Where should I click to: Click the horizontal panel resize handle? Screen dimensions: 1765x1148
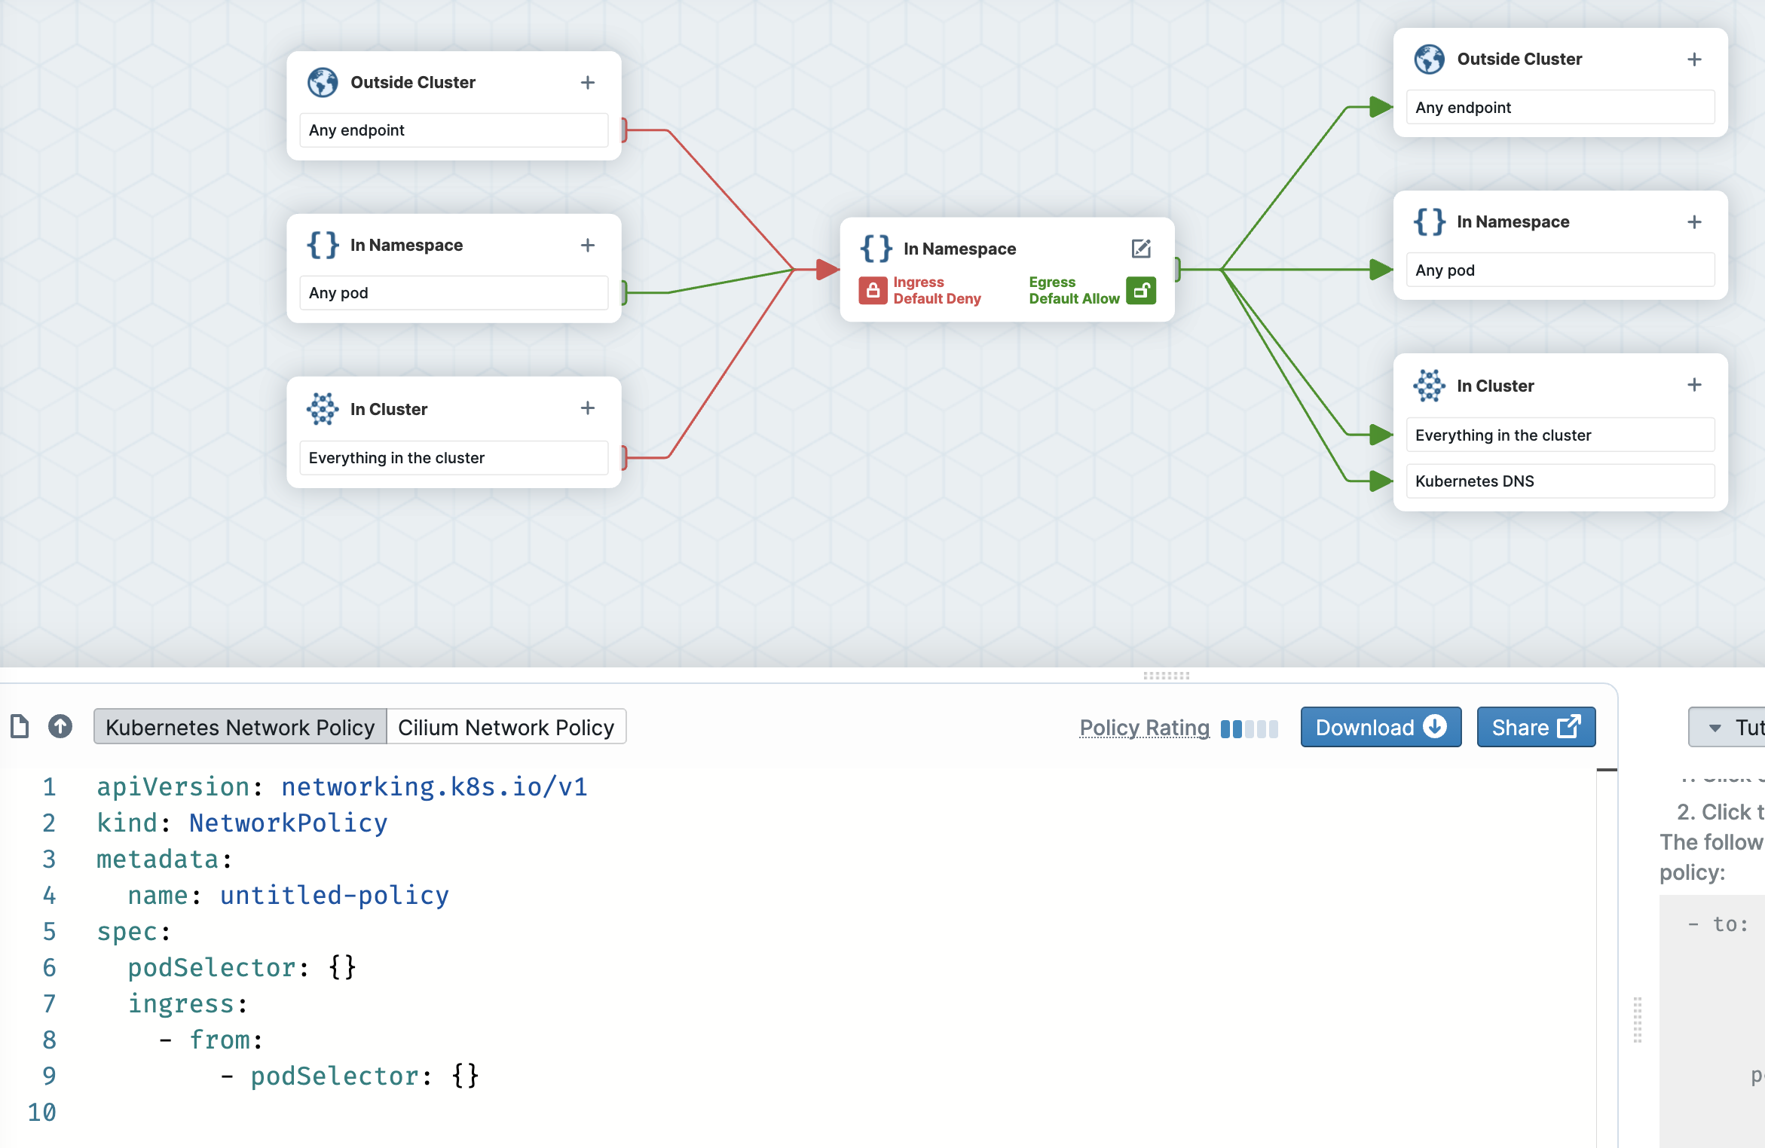tap(1166, 676)
